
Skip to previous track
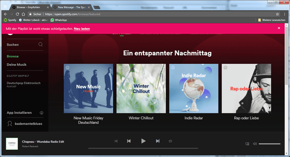(129, 141)
